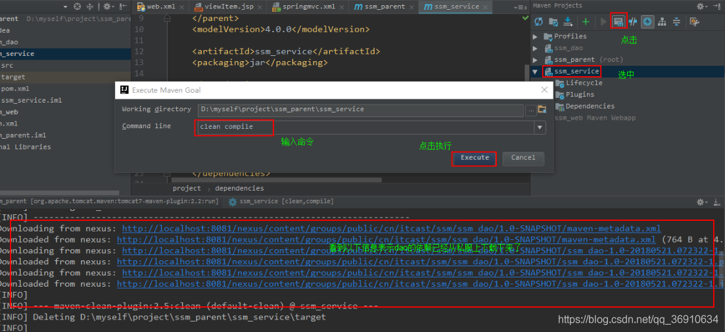Toggle Maven Skip Tests mode
Viewport: 725px width, 332px height.
coord(633,21)
